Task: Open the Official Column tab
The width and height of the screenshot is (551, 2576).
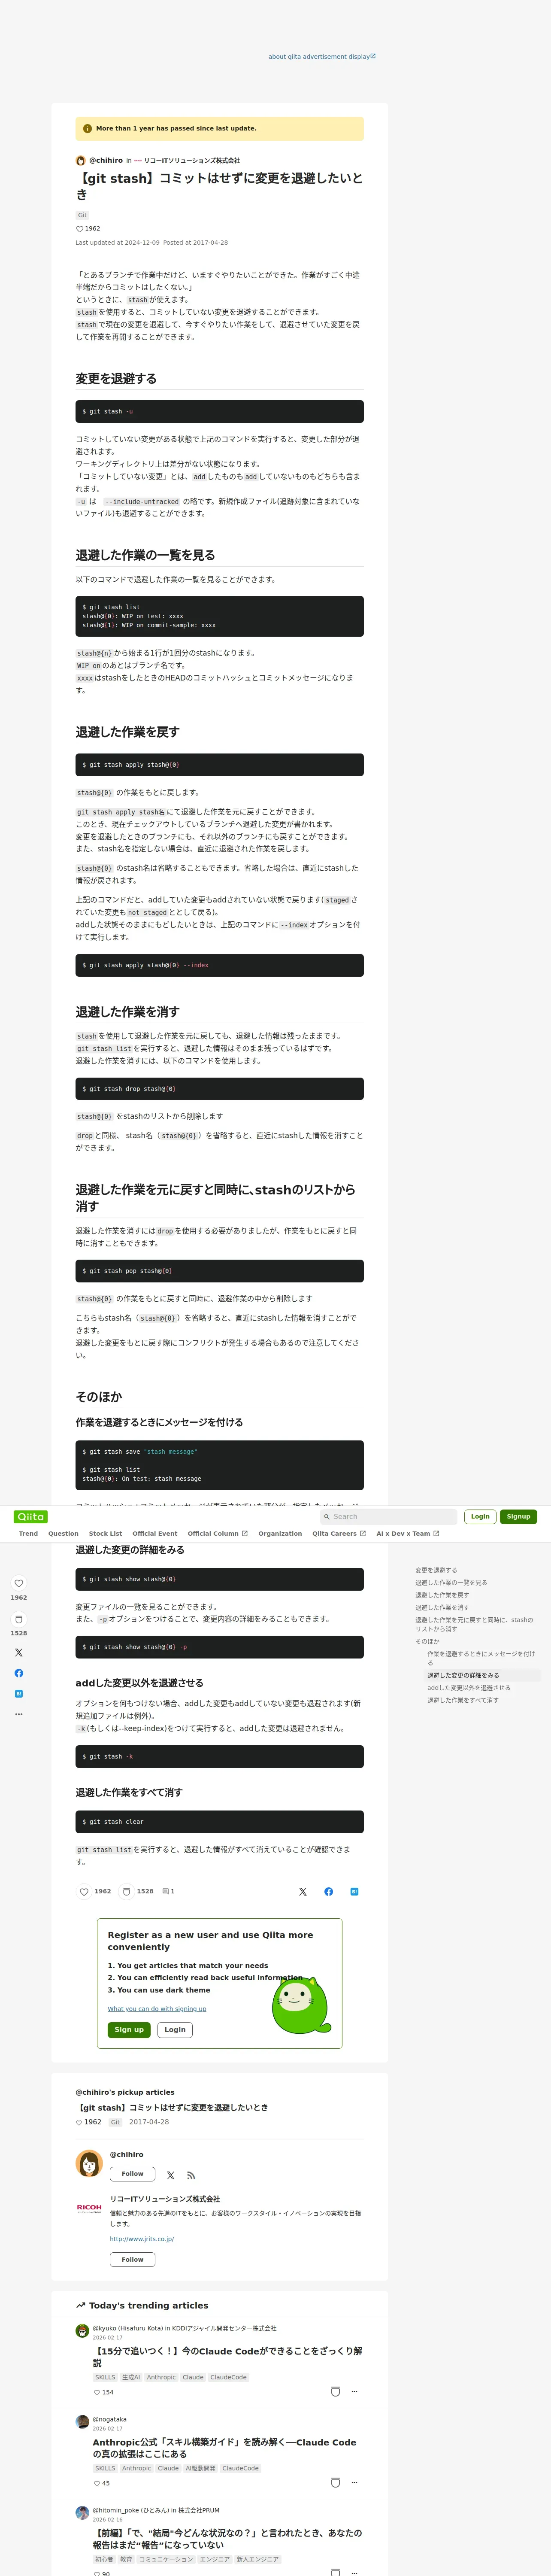Action: (x=217, y=1533)
